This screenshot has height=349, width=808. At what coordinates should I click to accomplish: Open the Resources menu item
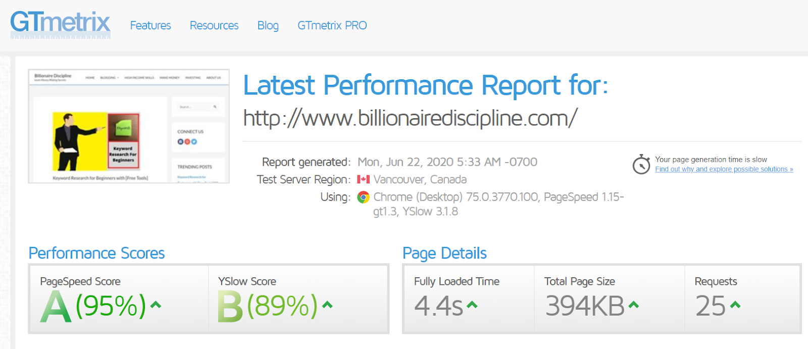(214, 25)
